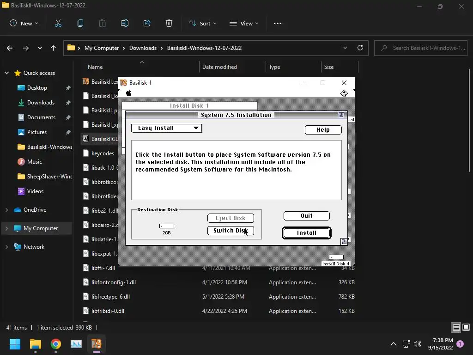
Task: Open network status icon in system tray
Action: tap(406, 344)
